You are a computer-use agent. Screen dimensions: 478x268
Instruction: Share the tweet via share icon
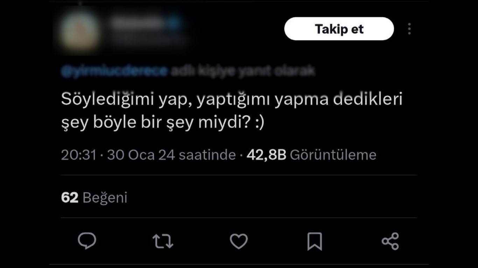(x=391, y=240)
